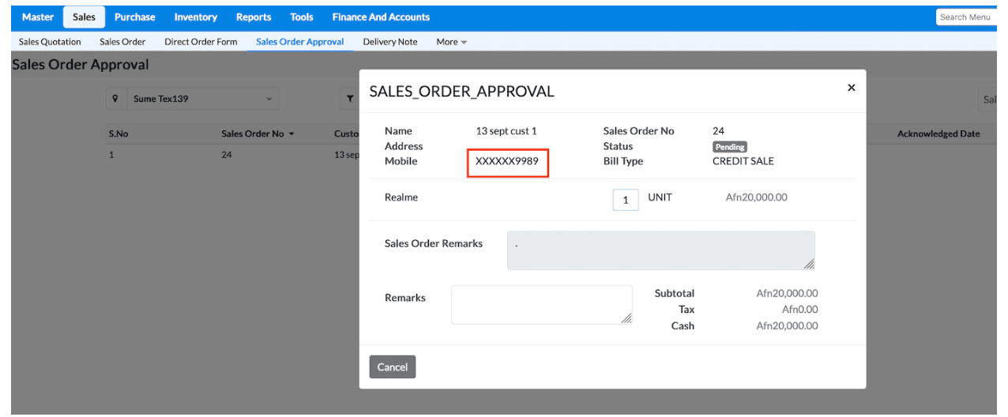Open the Finance And Accounts menu
This screenshot has width=1008, height=417.
[381, 17]
